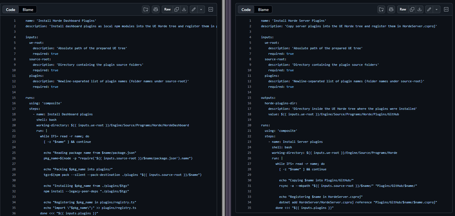Click 'using: 'composite'' line in Server Plugins file
This screenshot has width=455, height=216.
point(281,130)
